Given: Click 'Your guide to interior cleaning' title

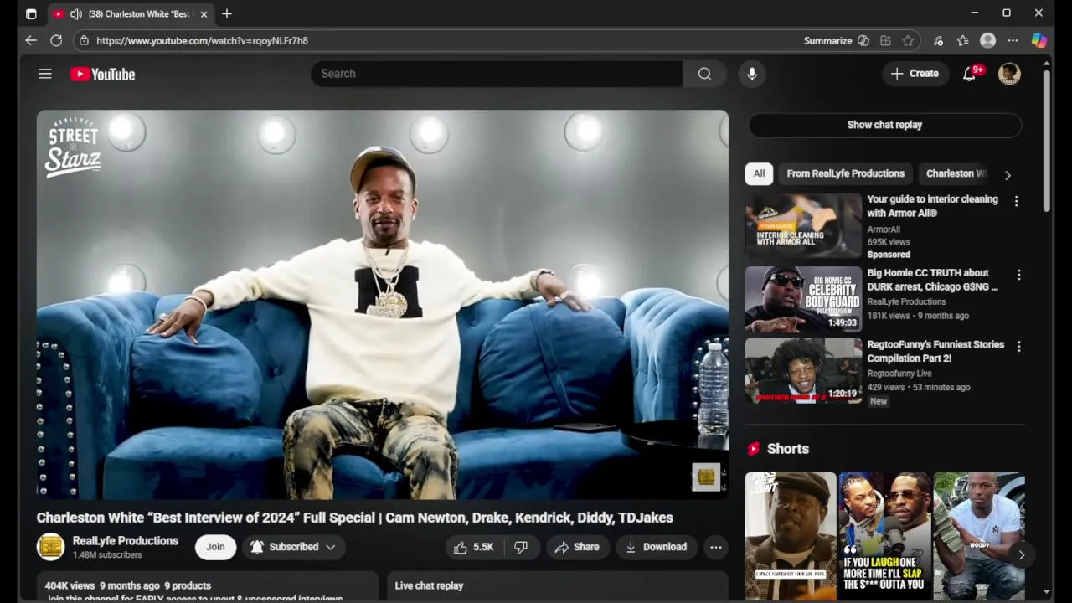Looking at the screenshot, I should click(932, 206).
